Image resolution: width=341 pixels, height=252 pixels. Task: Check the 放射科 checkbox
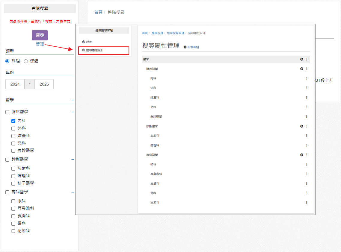point(13,168)
